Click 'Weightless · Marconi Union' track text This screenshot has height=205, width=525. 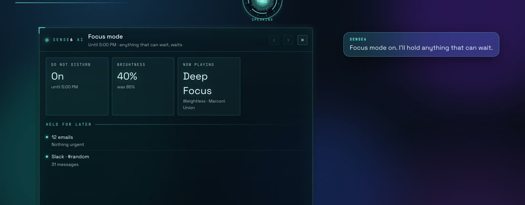point(204,104)
